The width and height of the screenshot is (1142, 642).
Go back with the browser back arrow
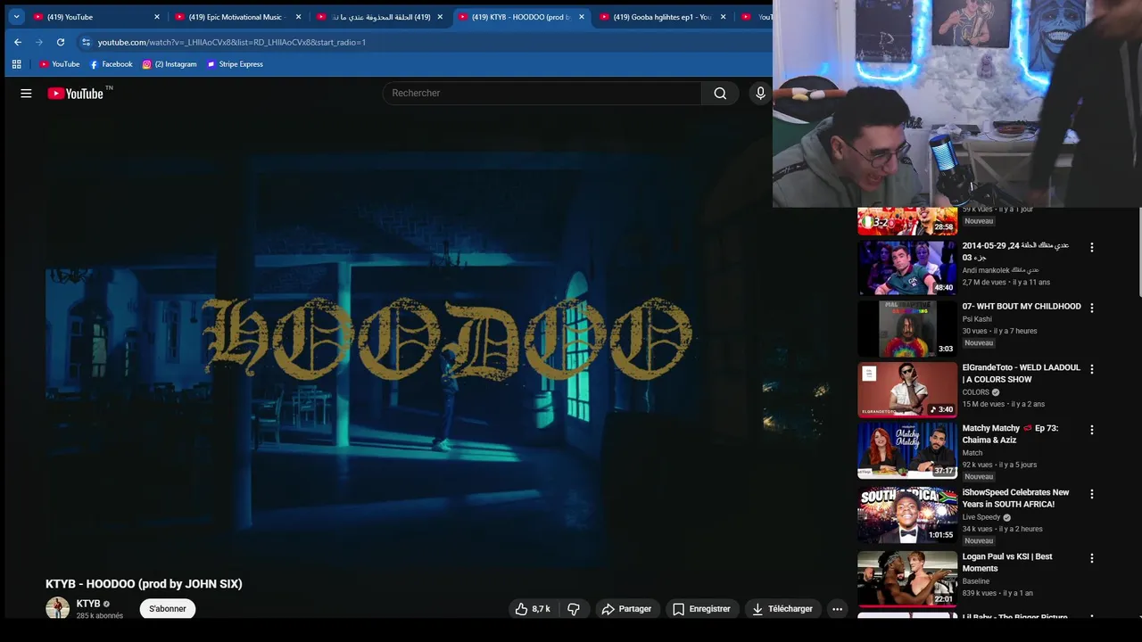[18, 42]
